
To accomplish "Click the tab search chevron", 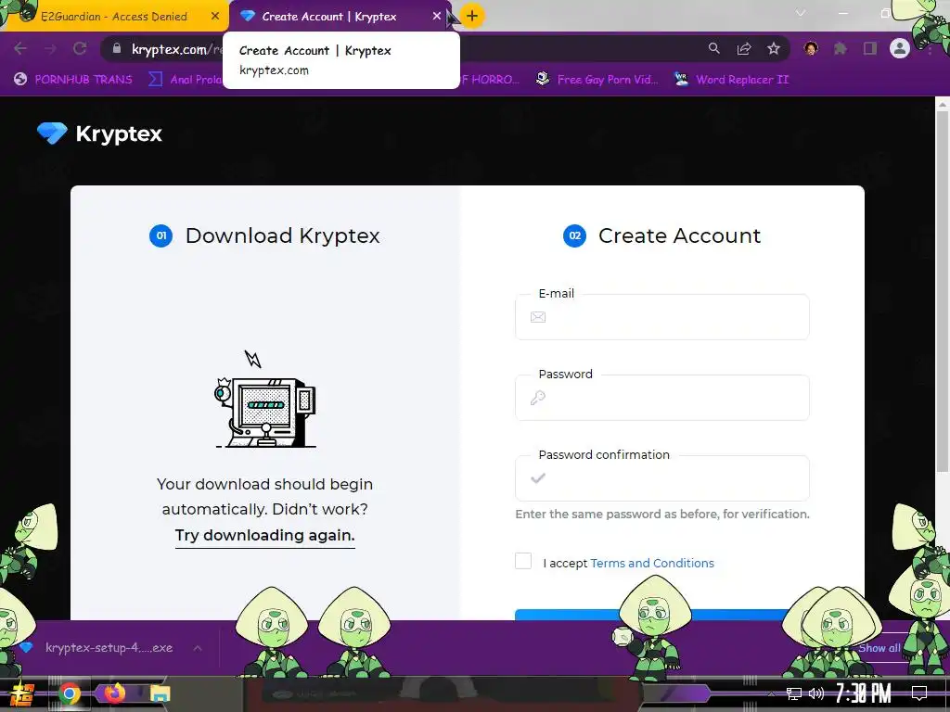I will pos(801,13).
